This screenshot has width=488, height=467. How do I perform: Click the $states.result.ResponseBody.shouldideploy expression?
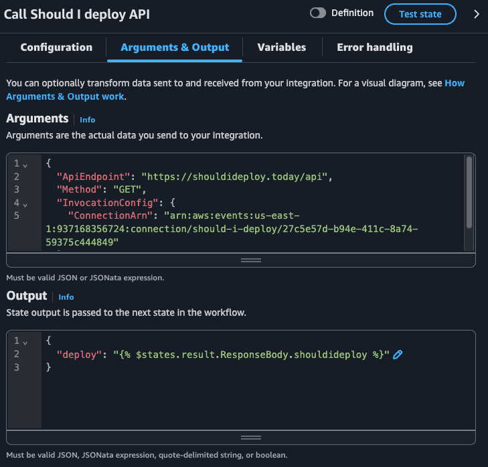(x=251, y=355)
